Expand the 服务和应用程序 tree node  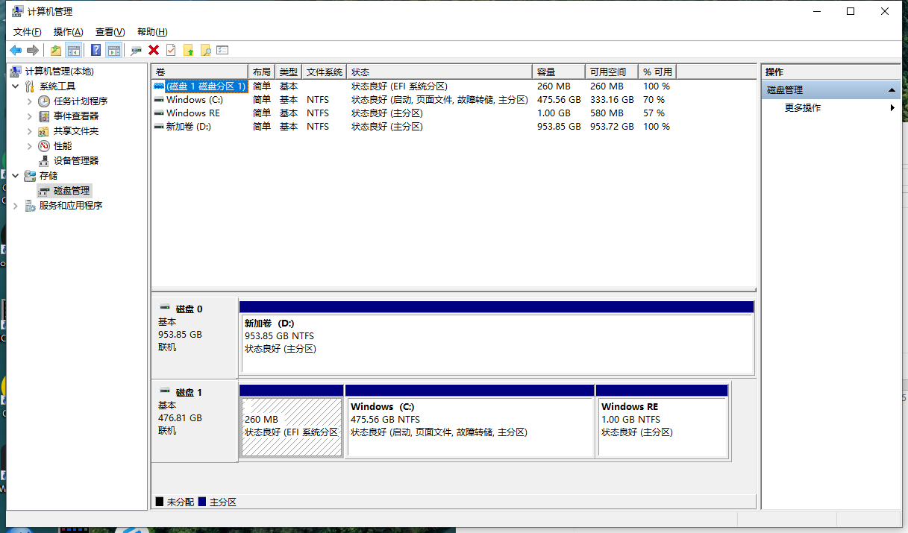pos(16,206)
